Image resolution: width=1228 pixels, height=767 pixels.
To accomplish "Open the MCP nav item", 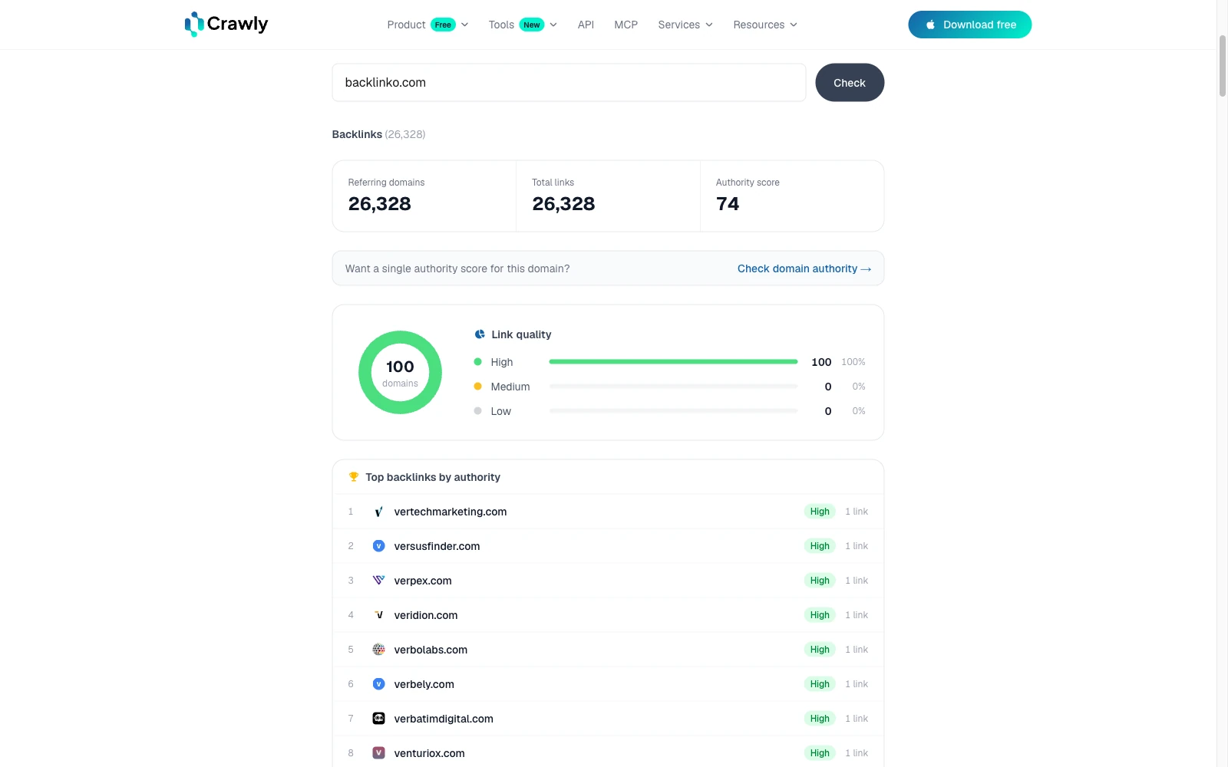I will point(626,25).
